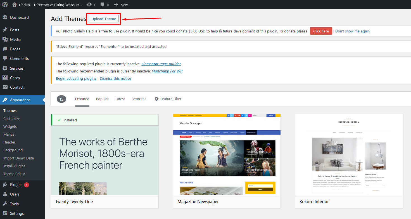This screenshot has height=219, width=411.
Task: Switch to the Latest themes tab
Action: coord(120,99)
